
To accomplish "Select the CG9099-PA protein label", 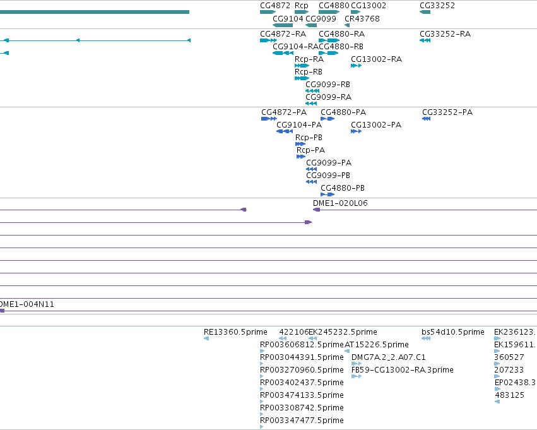I will [329, 163].
